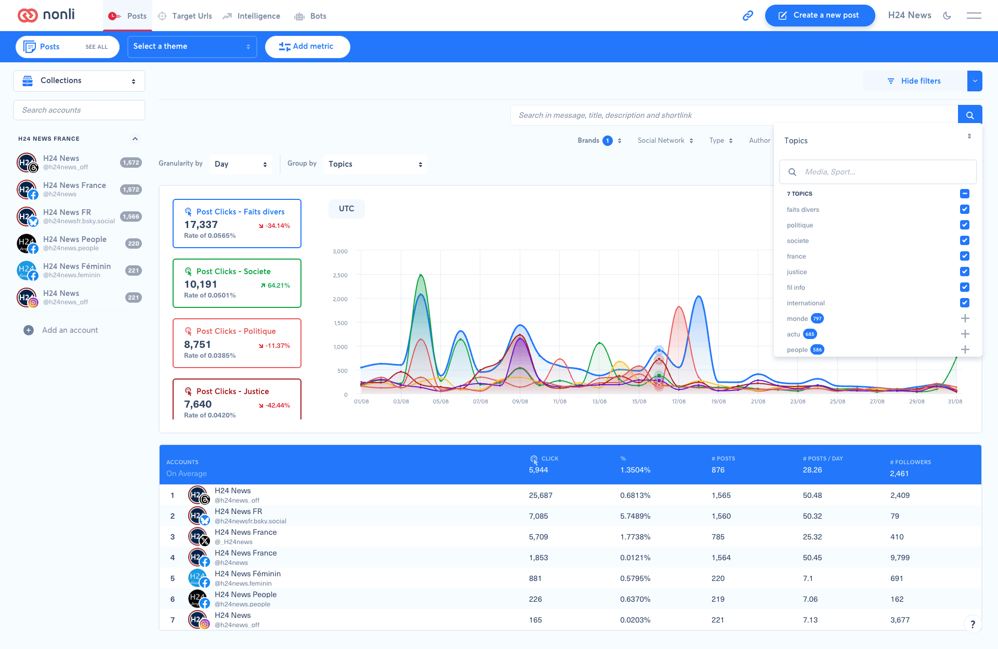The width and height of the screenshot is (998, 649).
Task: Collapse the H24 NEWS FRANCE group
Action: (x=135, y=139)
